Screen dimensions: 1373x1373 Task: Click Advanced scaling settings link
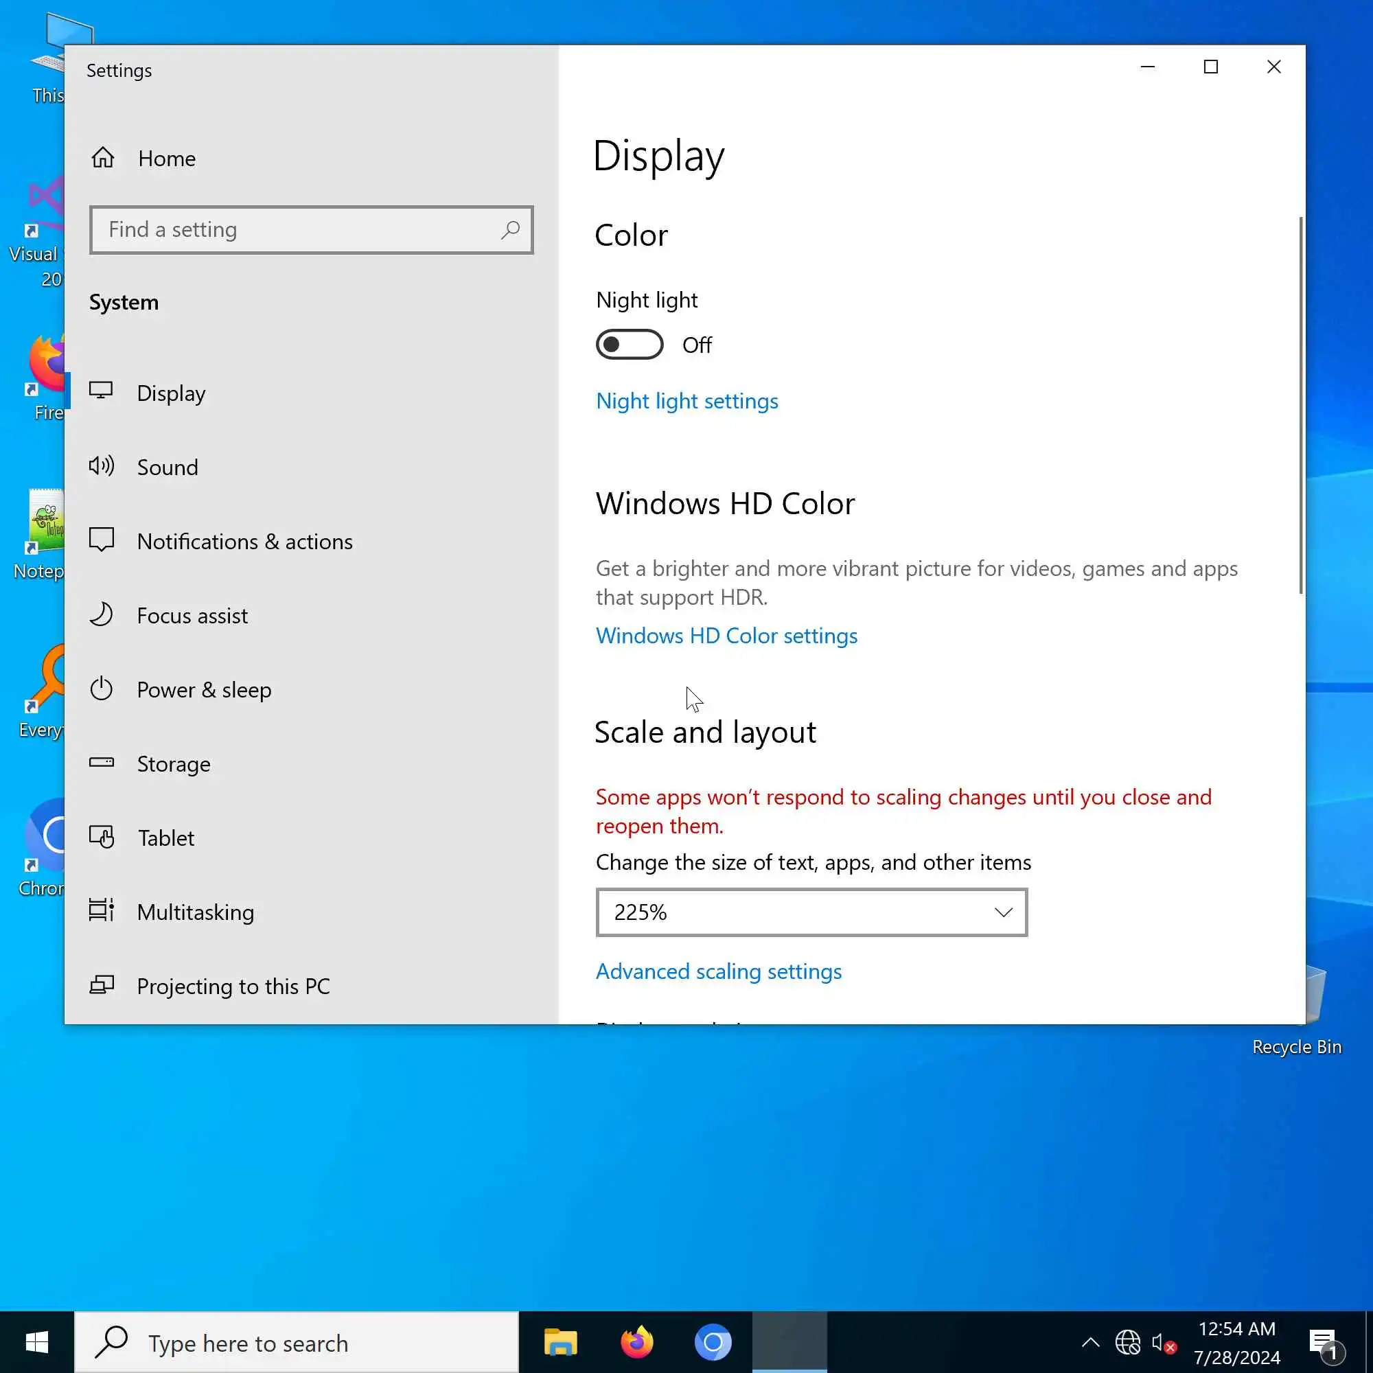719,971
